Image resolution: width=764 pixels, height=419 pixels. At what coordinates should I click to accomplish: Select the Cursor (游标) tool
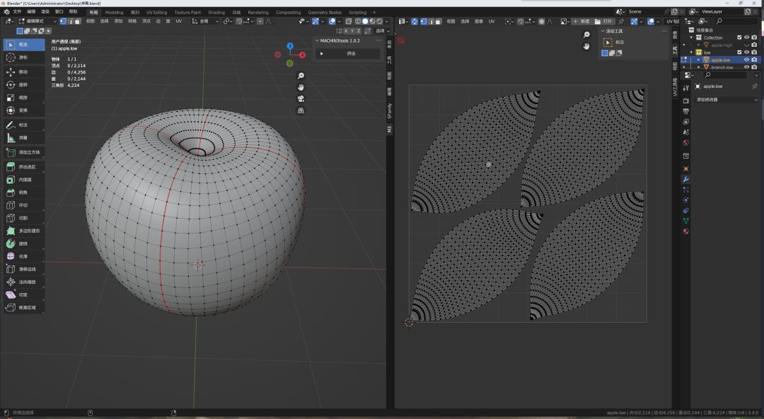pos(23,57)
